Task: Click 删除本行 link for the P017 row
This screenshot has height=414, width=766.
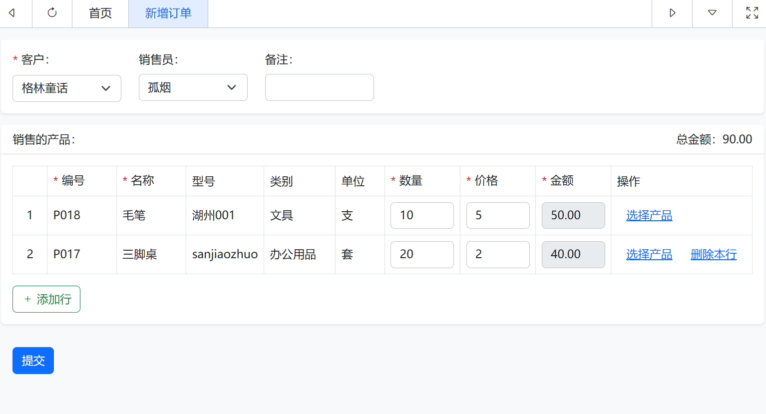Action: (714, 254)
